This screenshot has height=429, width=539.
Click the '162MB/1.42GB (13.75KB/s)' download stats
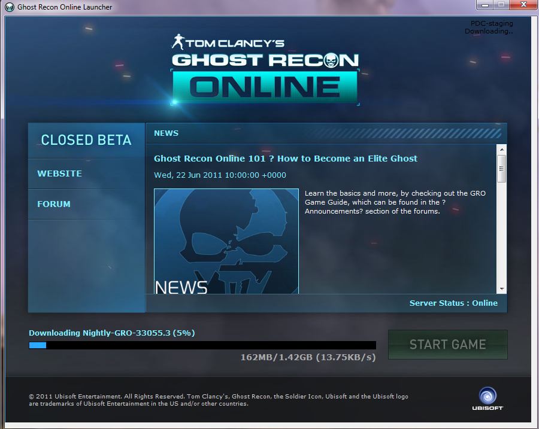(x=308, y=357)
